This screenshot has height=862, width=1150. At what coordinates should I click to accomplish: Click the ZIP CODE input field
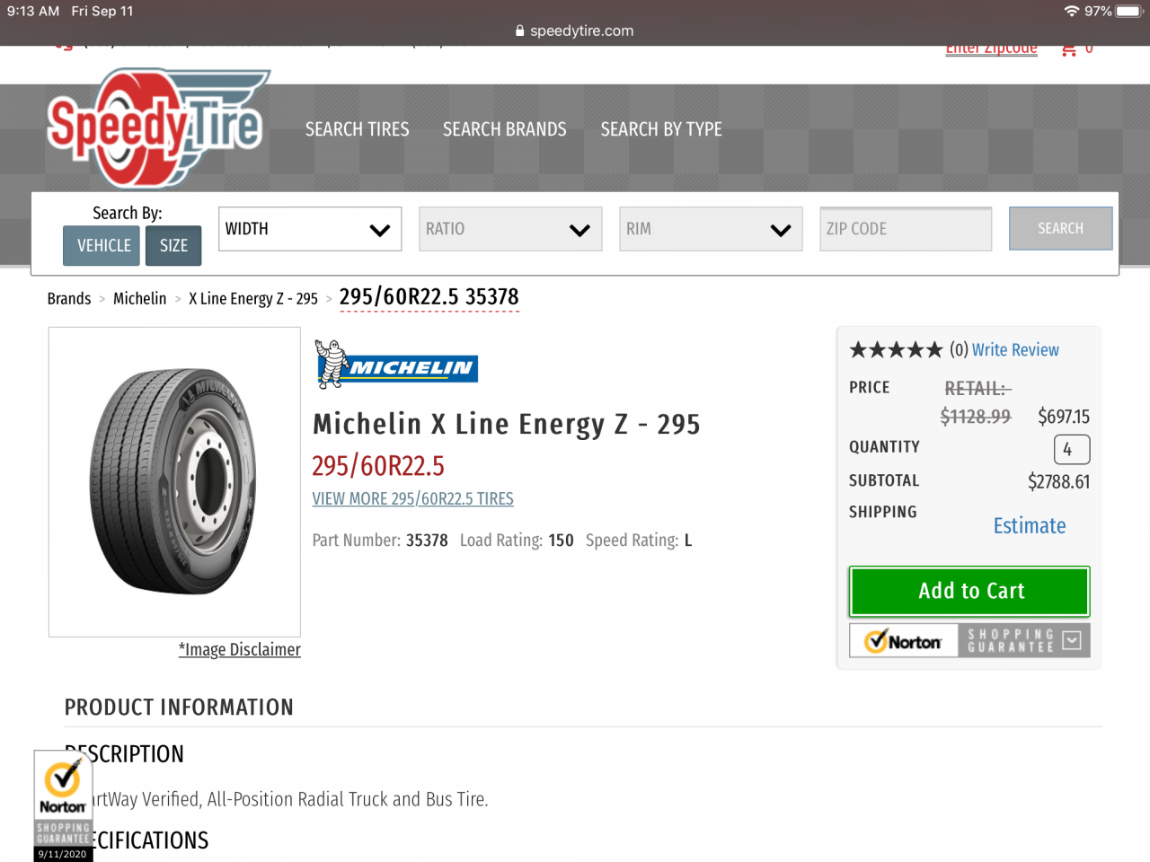pyautogui.click(x=905, y=229)
